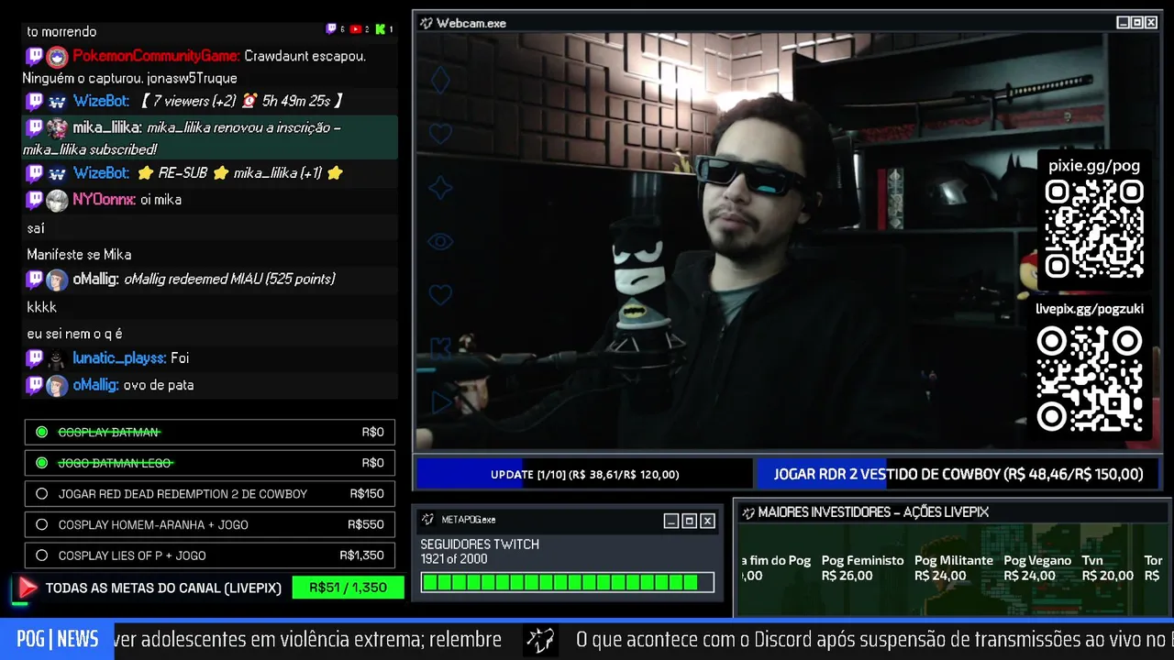Click the 'Pog Vegano' investor entry
1174x660 pixels.
pos(1037,567)
